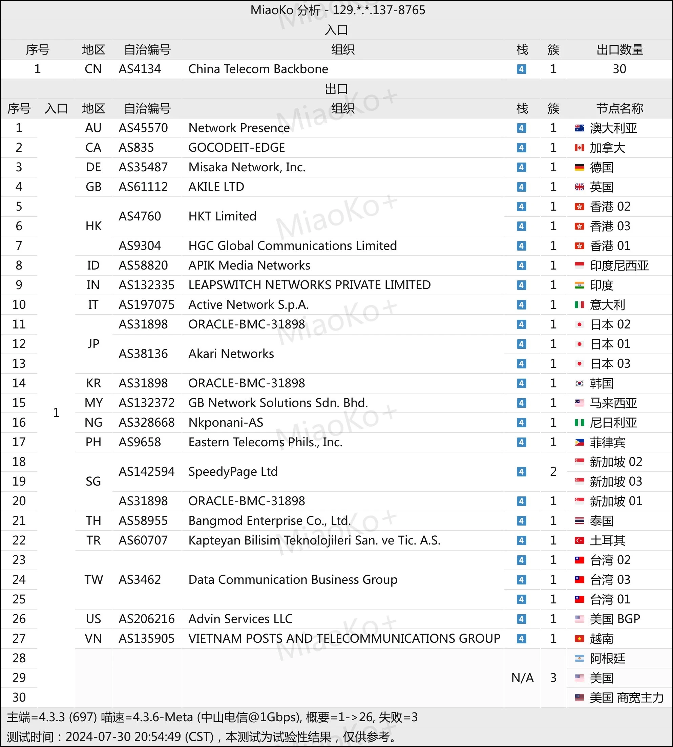Click the AS206216 ASN cell
The image size is (673, 747).
tap(146, 619)
